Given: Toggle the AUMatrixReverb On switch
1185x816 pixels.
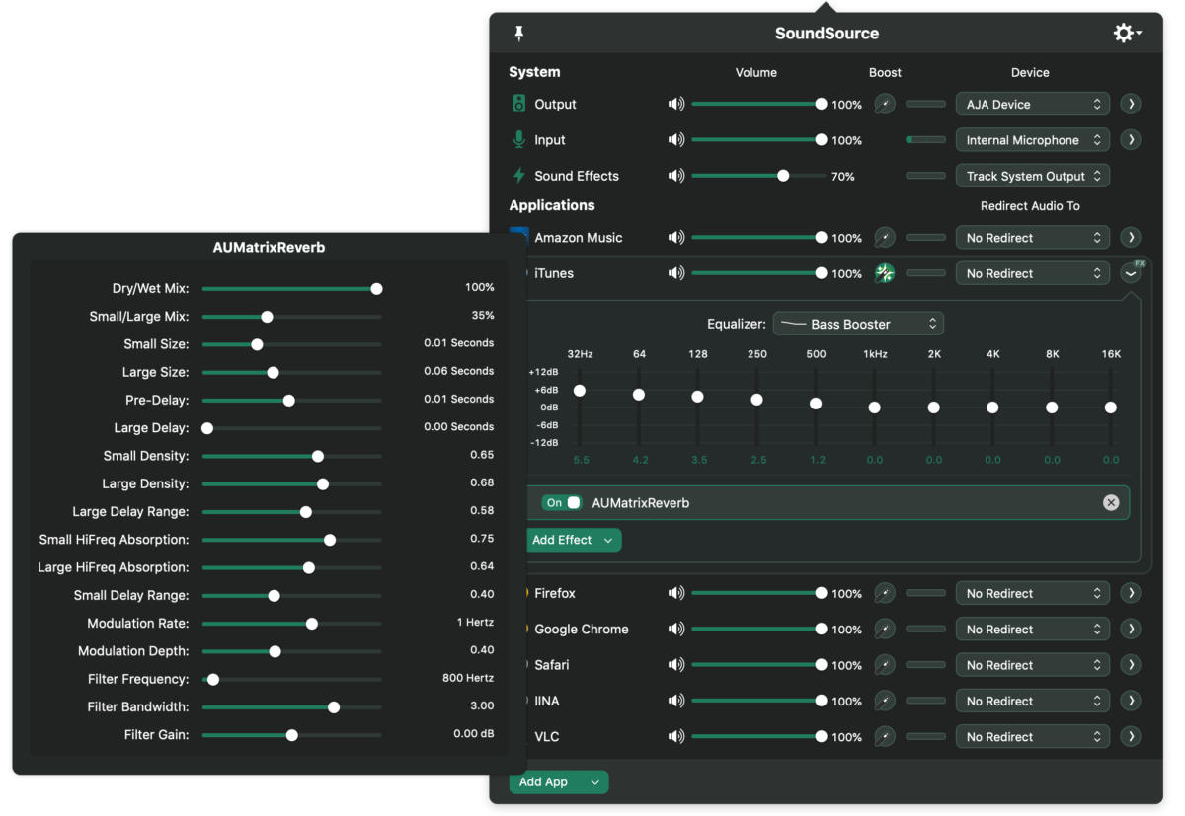Looking at the screenshot, I should coord(563,503).
